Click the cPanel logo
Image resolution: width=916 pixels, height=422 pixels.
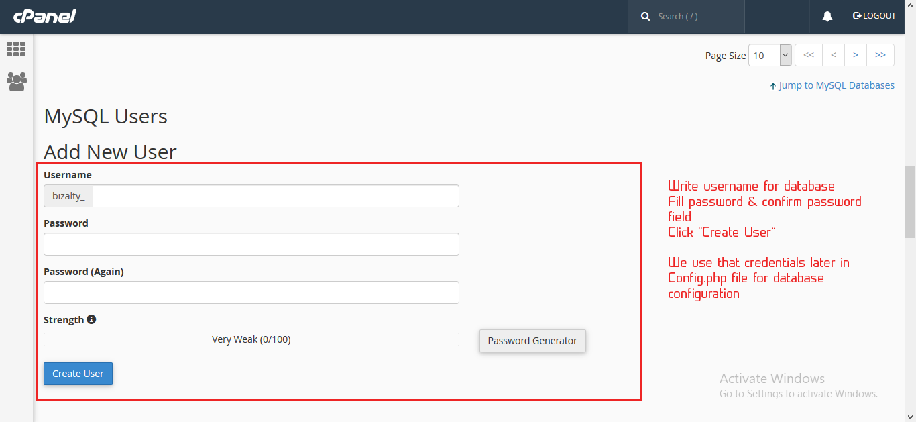pos(45,16)
